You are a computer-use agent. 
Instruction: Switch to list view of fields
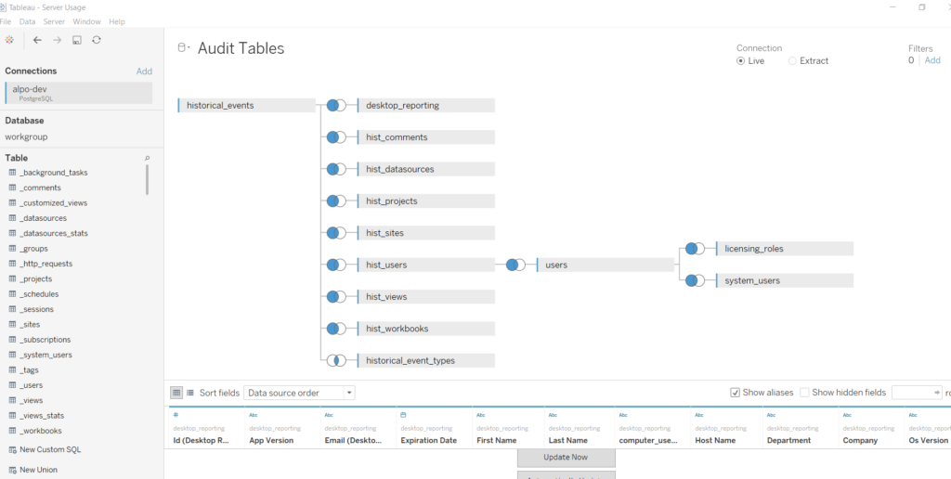[190, 393]
